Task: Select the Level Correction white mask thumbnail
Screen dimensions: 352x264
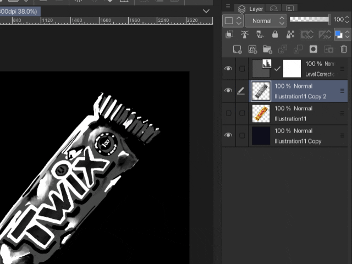Action: click(x=292, y=69)
